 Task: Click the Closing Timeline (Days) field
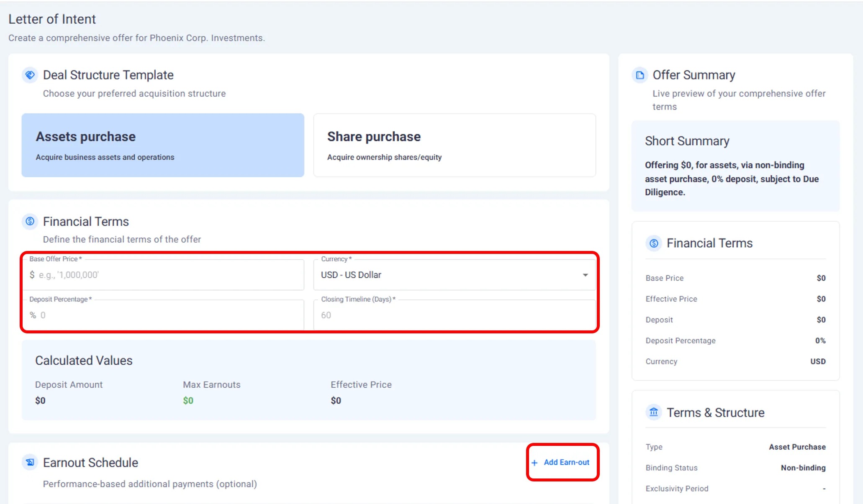coord(455,315)
